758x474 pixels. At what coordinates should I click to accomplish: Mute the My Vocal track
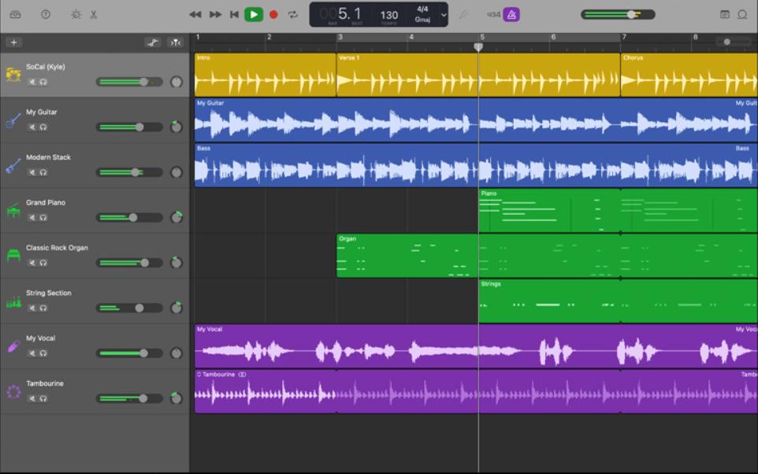click(32, 353)
